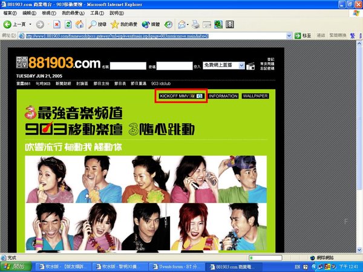Open the 雷霆881 navigation link
The image size is (363, 272).
[24, 83]
